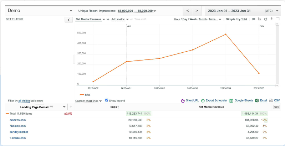285x146 pixels.
Task: Collapse the filters panel arrow
Action: click(69, 20)
